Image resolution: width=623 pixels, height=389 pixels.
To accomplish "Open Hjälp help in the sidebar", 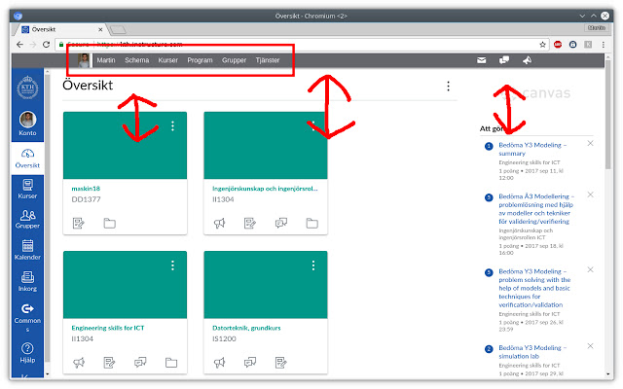I will point(27,352).
